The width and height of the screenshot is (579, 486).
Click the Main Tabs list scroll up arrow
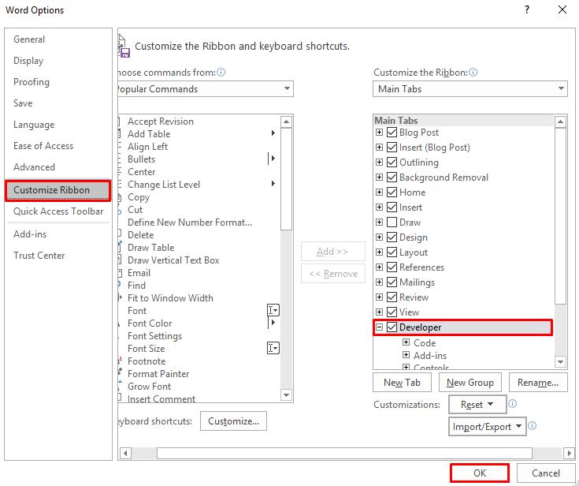click(x=561, y=121)
